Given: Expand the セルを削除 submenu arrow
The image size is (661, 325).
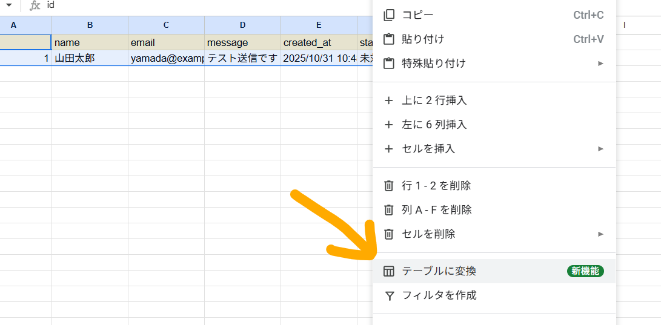Looking at the screenshot, I should [601, 234].
